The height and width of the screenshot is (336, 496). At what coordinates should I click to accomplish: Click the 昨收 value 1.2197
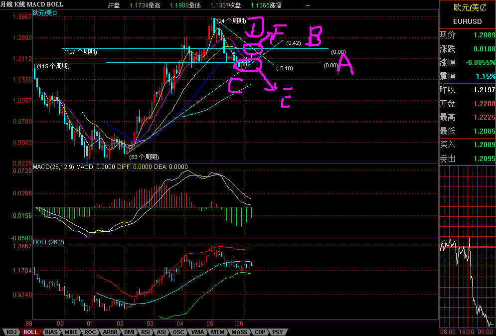(485, 90)
